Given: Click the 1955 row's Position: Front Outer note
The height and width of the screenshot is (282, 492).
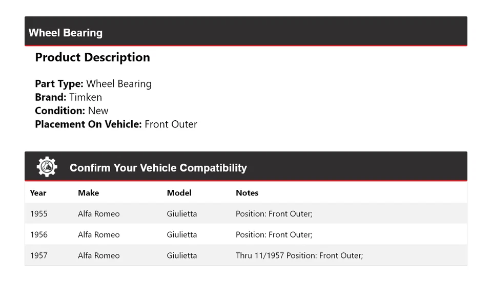Looking at the screenshot, I should tap(274, 214).
